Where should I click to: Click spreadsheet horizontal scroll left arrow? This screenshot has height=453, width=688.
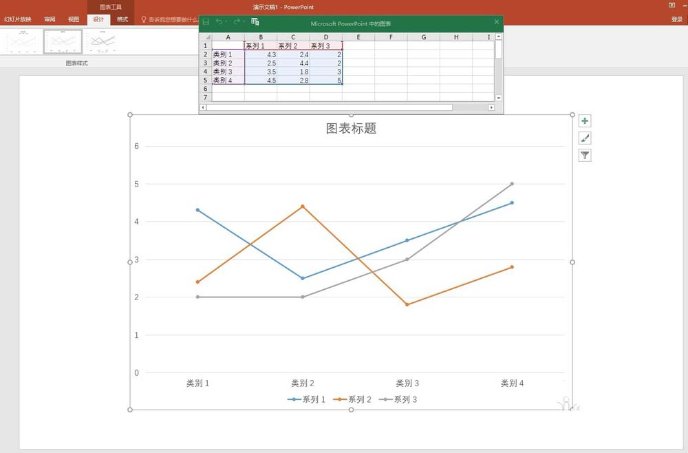203,107
